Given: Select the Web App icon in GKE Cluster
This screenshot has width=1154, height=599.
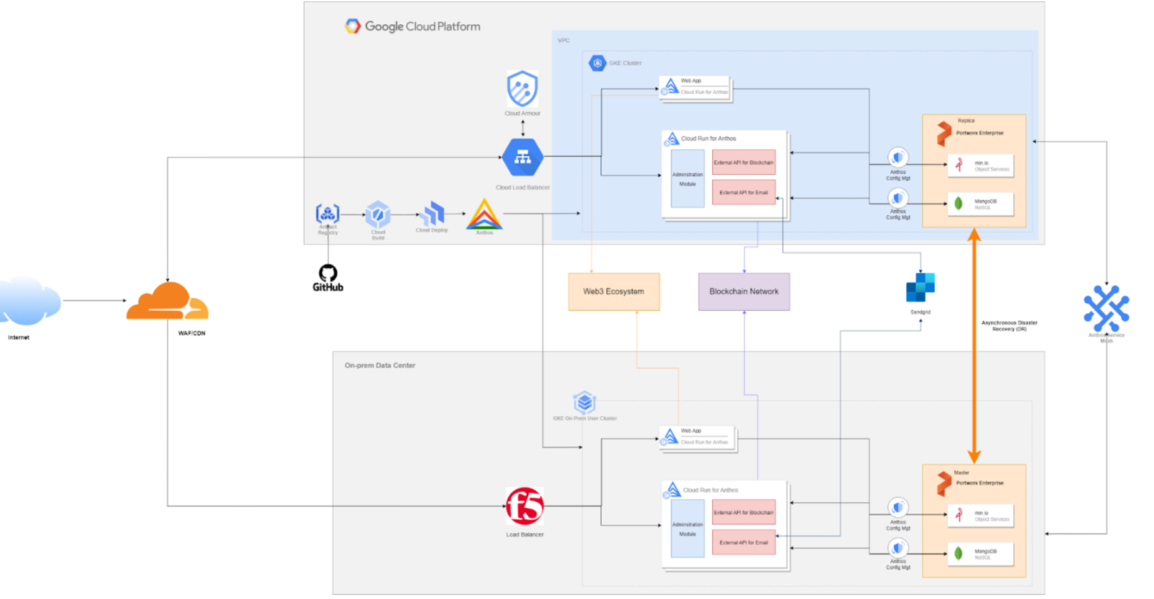Looking at the screenshot, I should pyautogui.click(x=670, y=87).
